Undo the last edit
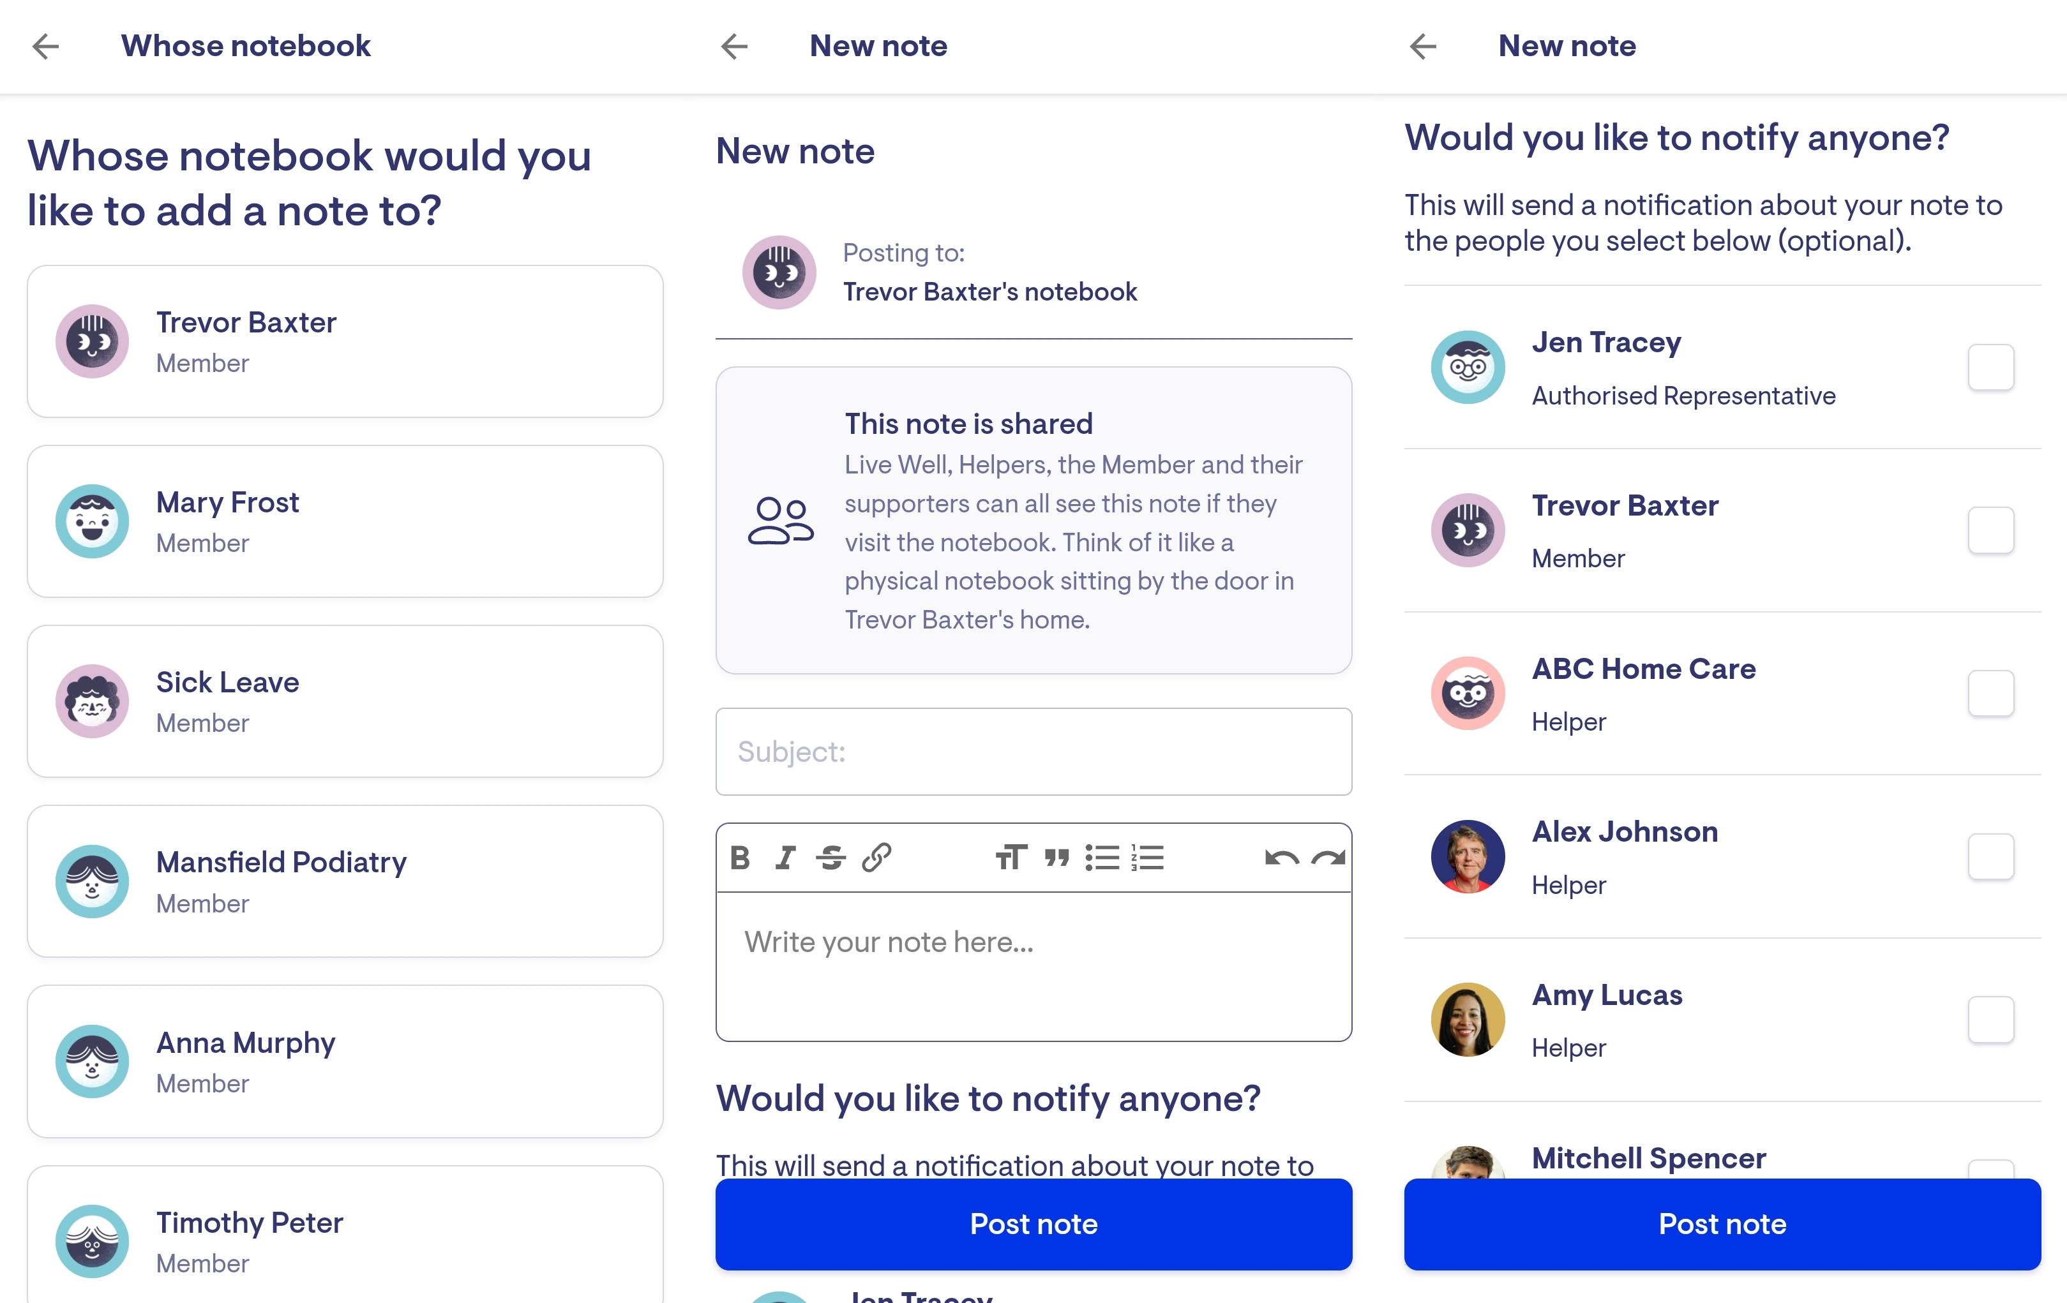The width and height of the screenshot is (2067, 1303). click(x=1282, y=858)
